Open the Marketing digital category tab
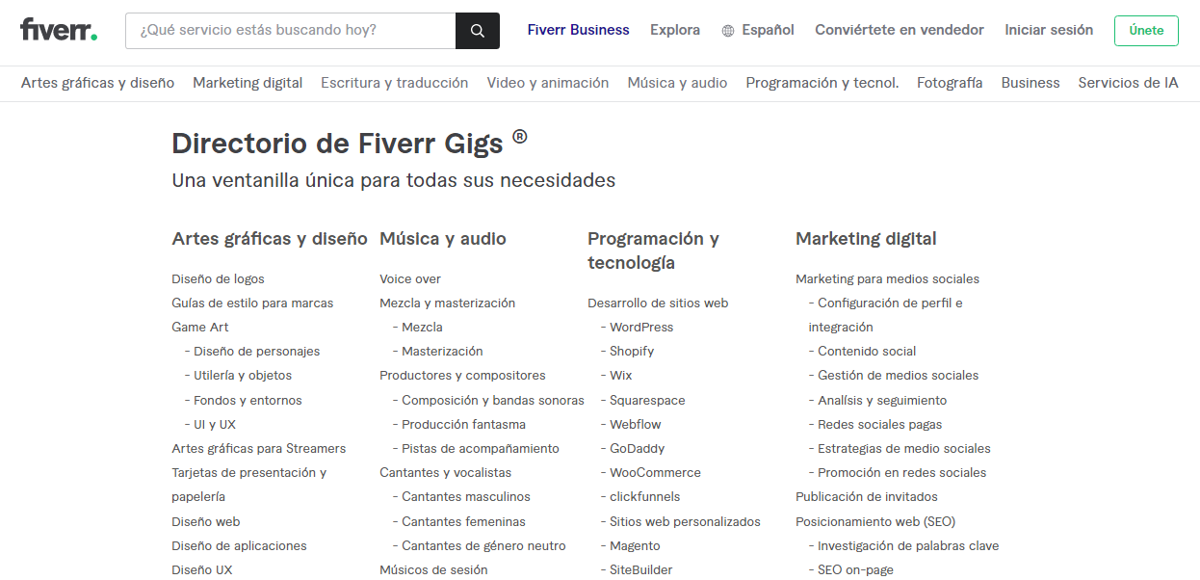This screenshot has height=580, width=1200. pos(247,83)
